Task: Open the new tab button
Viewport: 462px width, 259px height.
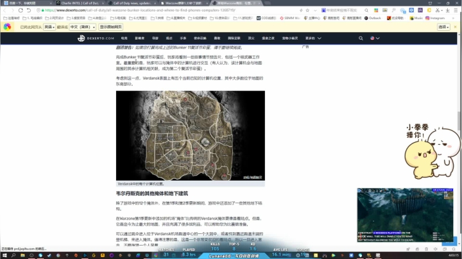Action: click(268, 3)
